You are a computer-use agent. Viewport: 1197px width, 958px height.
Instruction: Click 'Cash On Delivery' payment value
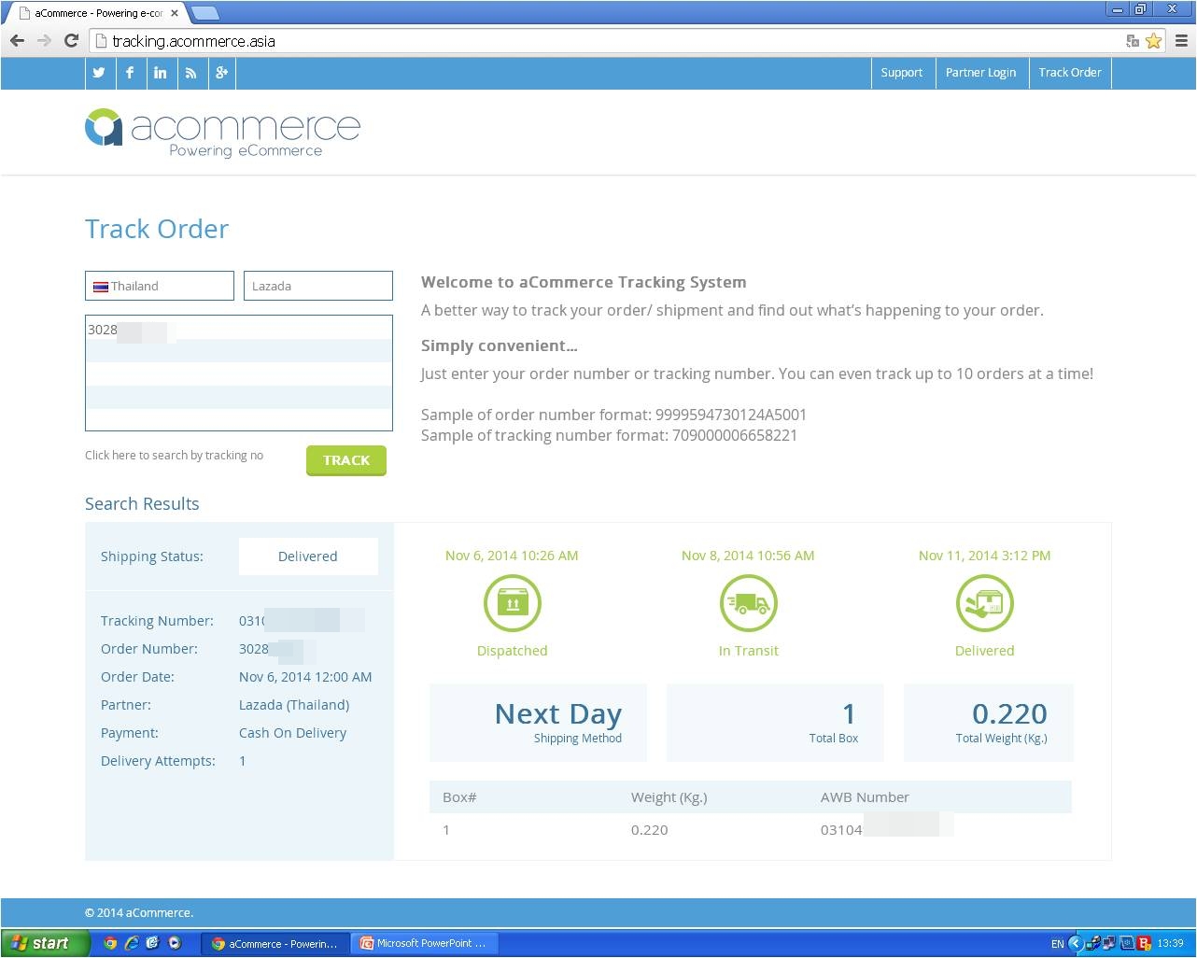click(x=292, y=733)
